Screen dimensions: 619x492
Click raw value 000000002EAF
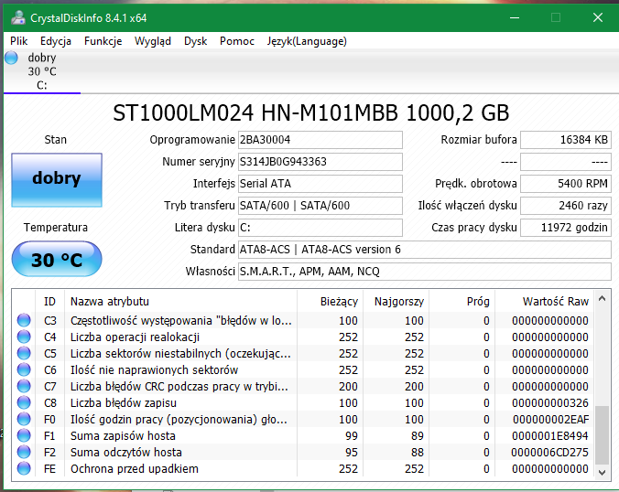click(550, 420)
